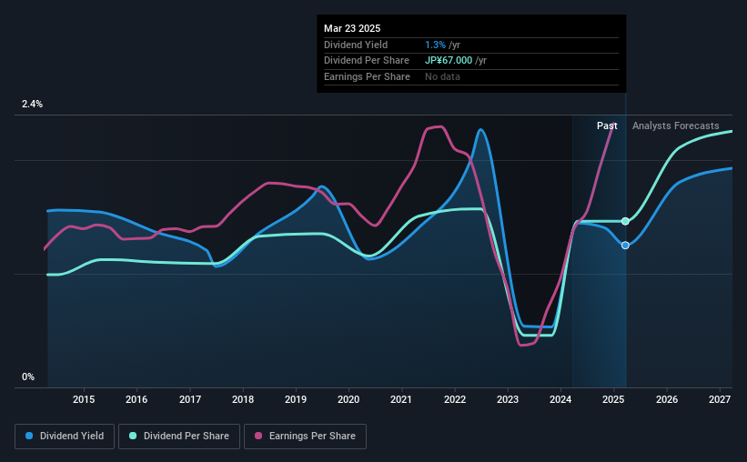Click the 2015 x-axis year label

pos(84,399)
